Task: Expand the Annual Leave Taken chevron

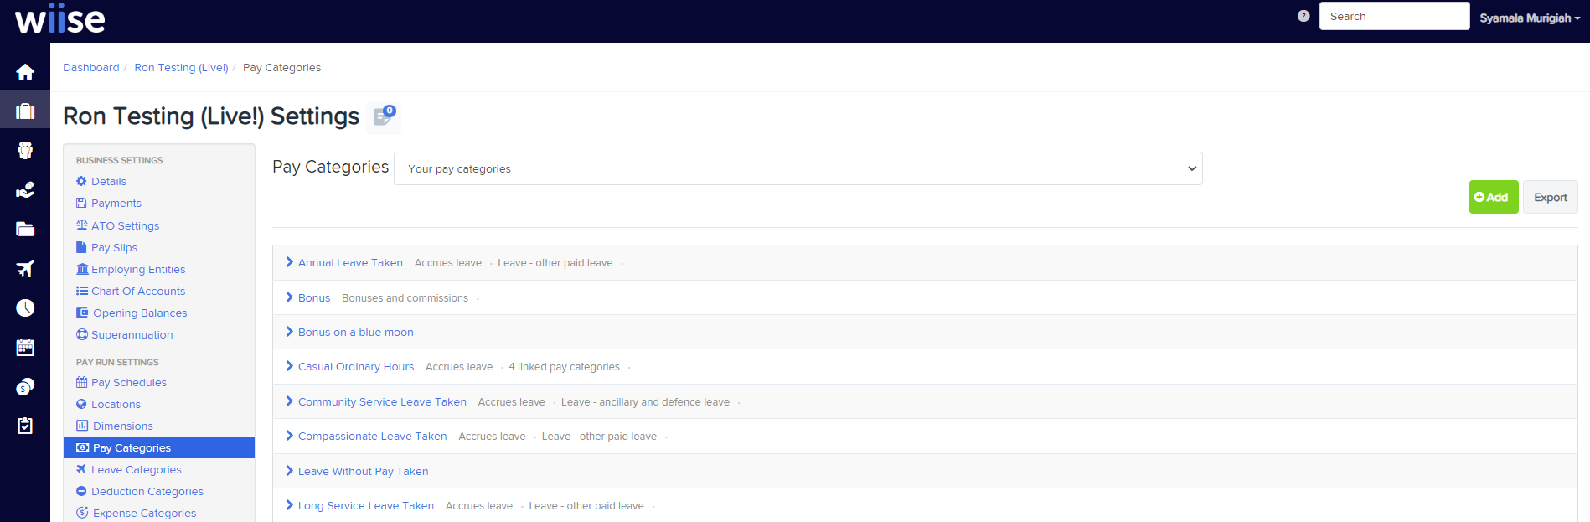Action: coord(290,262)
